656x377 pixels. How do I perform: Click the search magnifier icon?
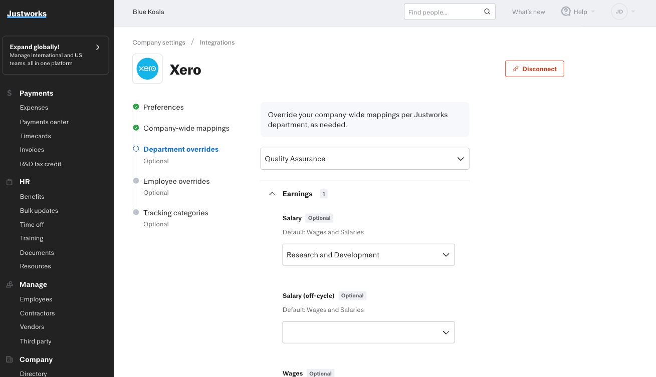coord(487,12)
